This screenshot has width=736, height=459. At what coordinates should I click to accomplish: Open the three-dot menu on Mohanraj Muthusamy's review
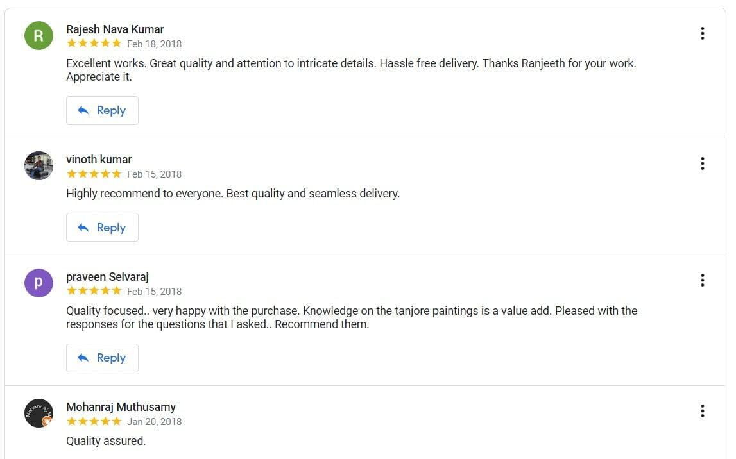click(702, 411)
